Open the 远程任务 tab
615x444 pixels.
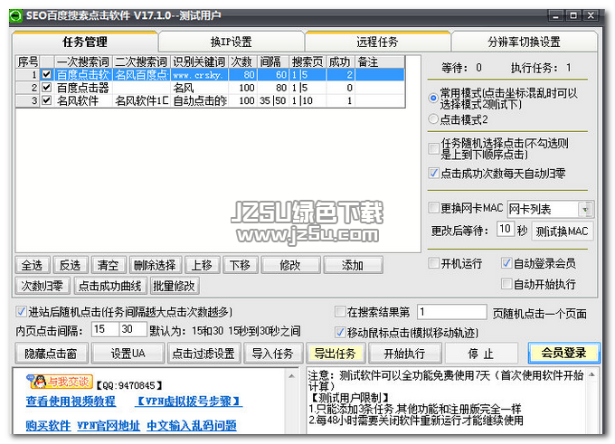(377, 42)
